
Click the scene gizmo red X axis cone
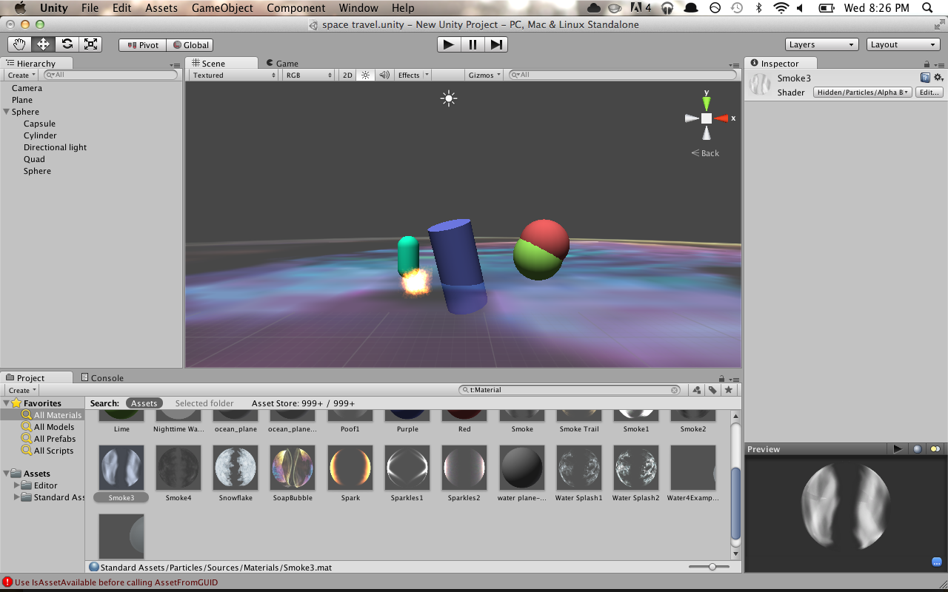tap(723, 118)
